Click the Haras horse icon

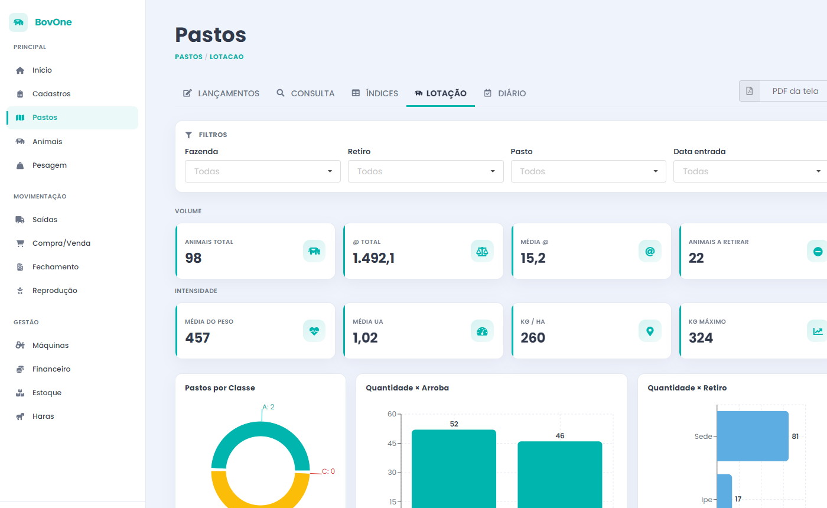[x=20, y=416]
